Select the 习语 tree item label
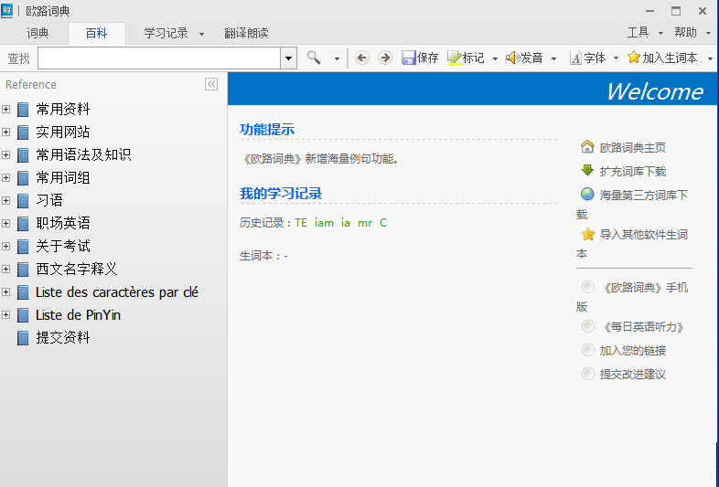719x487 pixels. [x=49, y=201]
